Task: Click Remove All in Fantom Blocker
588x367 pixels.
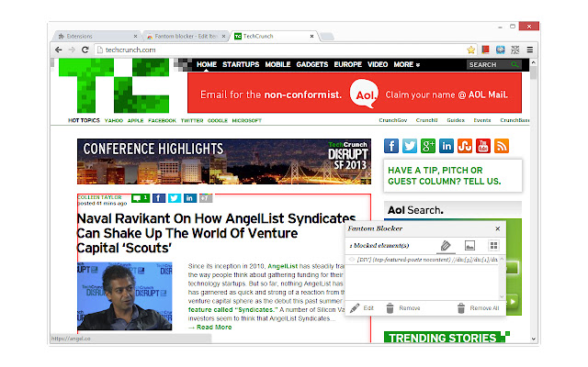Action: click(478, 308)
